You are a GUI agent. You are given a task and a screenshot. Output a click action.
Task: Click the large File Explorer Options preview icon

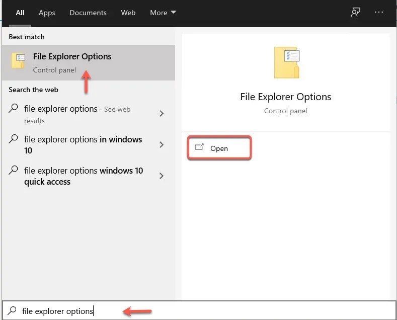coord(287,62)
